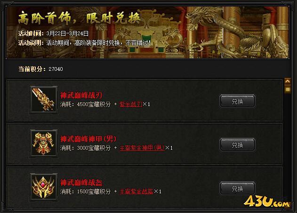The height and width of the screenshot is (213, 297).
Task: Click the 神武巅峰战盔 item title
Action: click(x=81, y=183)
